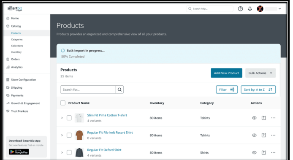
Task: Tick the select-all checkbox beside Product Name
Action: (x=63, y=103)
